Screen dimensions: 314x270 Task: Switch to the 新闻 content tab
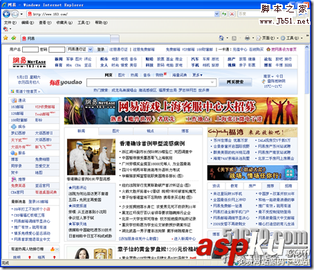click(82, 131)
